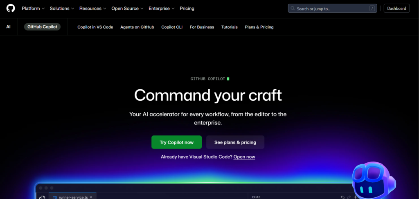The width and height of the screenshot is (419, 199).
Task: Click the explorer files icon in editor mockup
Action: 42,197
